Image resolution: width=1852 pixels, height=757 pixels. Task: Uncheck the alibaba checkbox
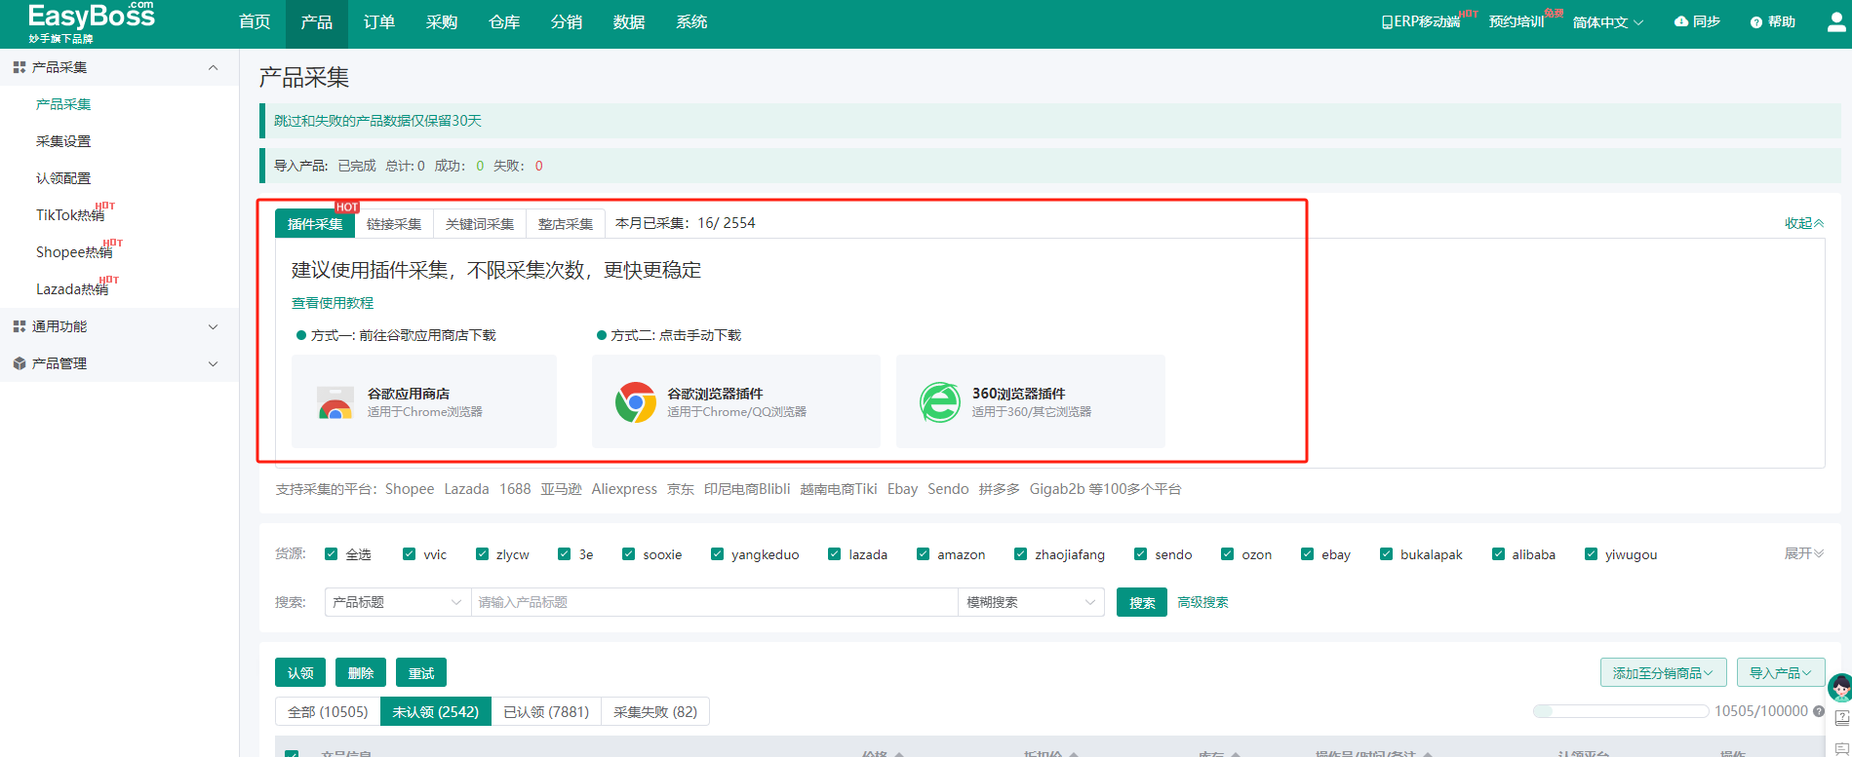[1499, 554]
